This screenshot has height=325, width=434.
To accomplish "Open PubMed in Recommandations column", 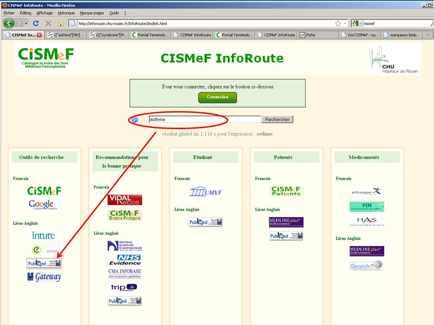I will tap(125, 301).
